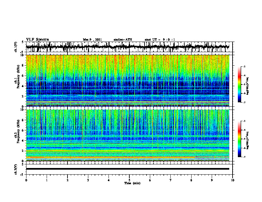Screen dimensions: 262x202
Task: Click the "VLF Spectra" plot title
Action: pos(37,40)
